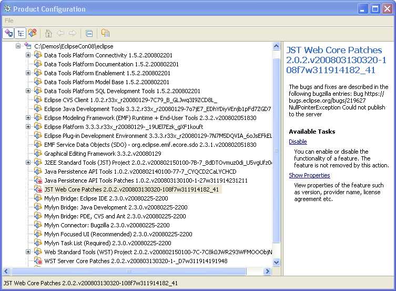Image resolution: width=396 pixels, height=291 pixels.
Task: Click the vertical scrollbar up arrow
Action: [276, 46]
